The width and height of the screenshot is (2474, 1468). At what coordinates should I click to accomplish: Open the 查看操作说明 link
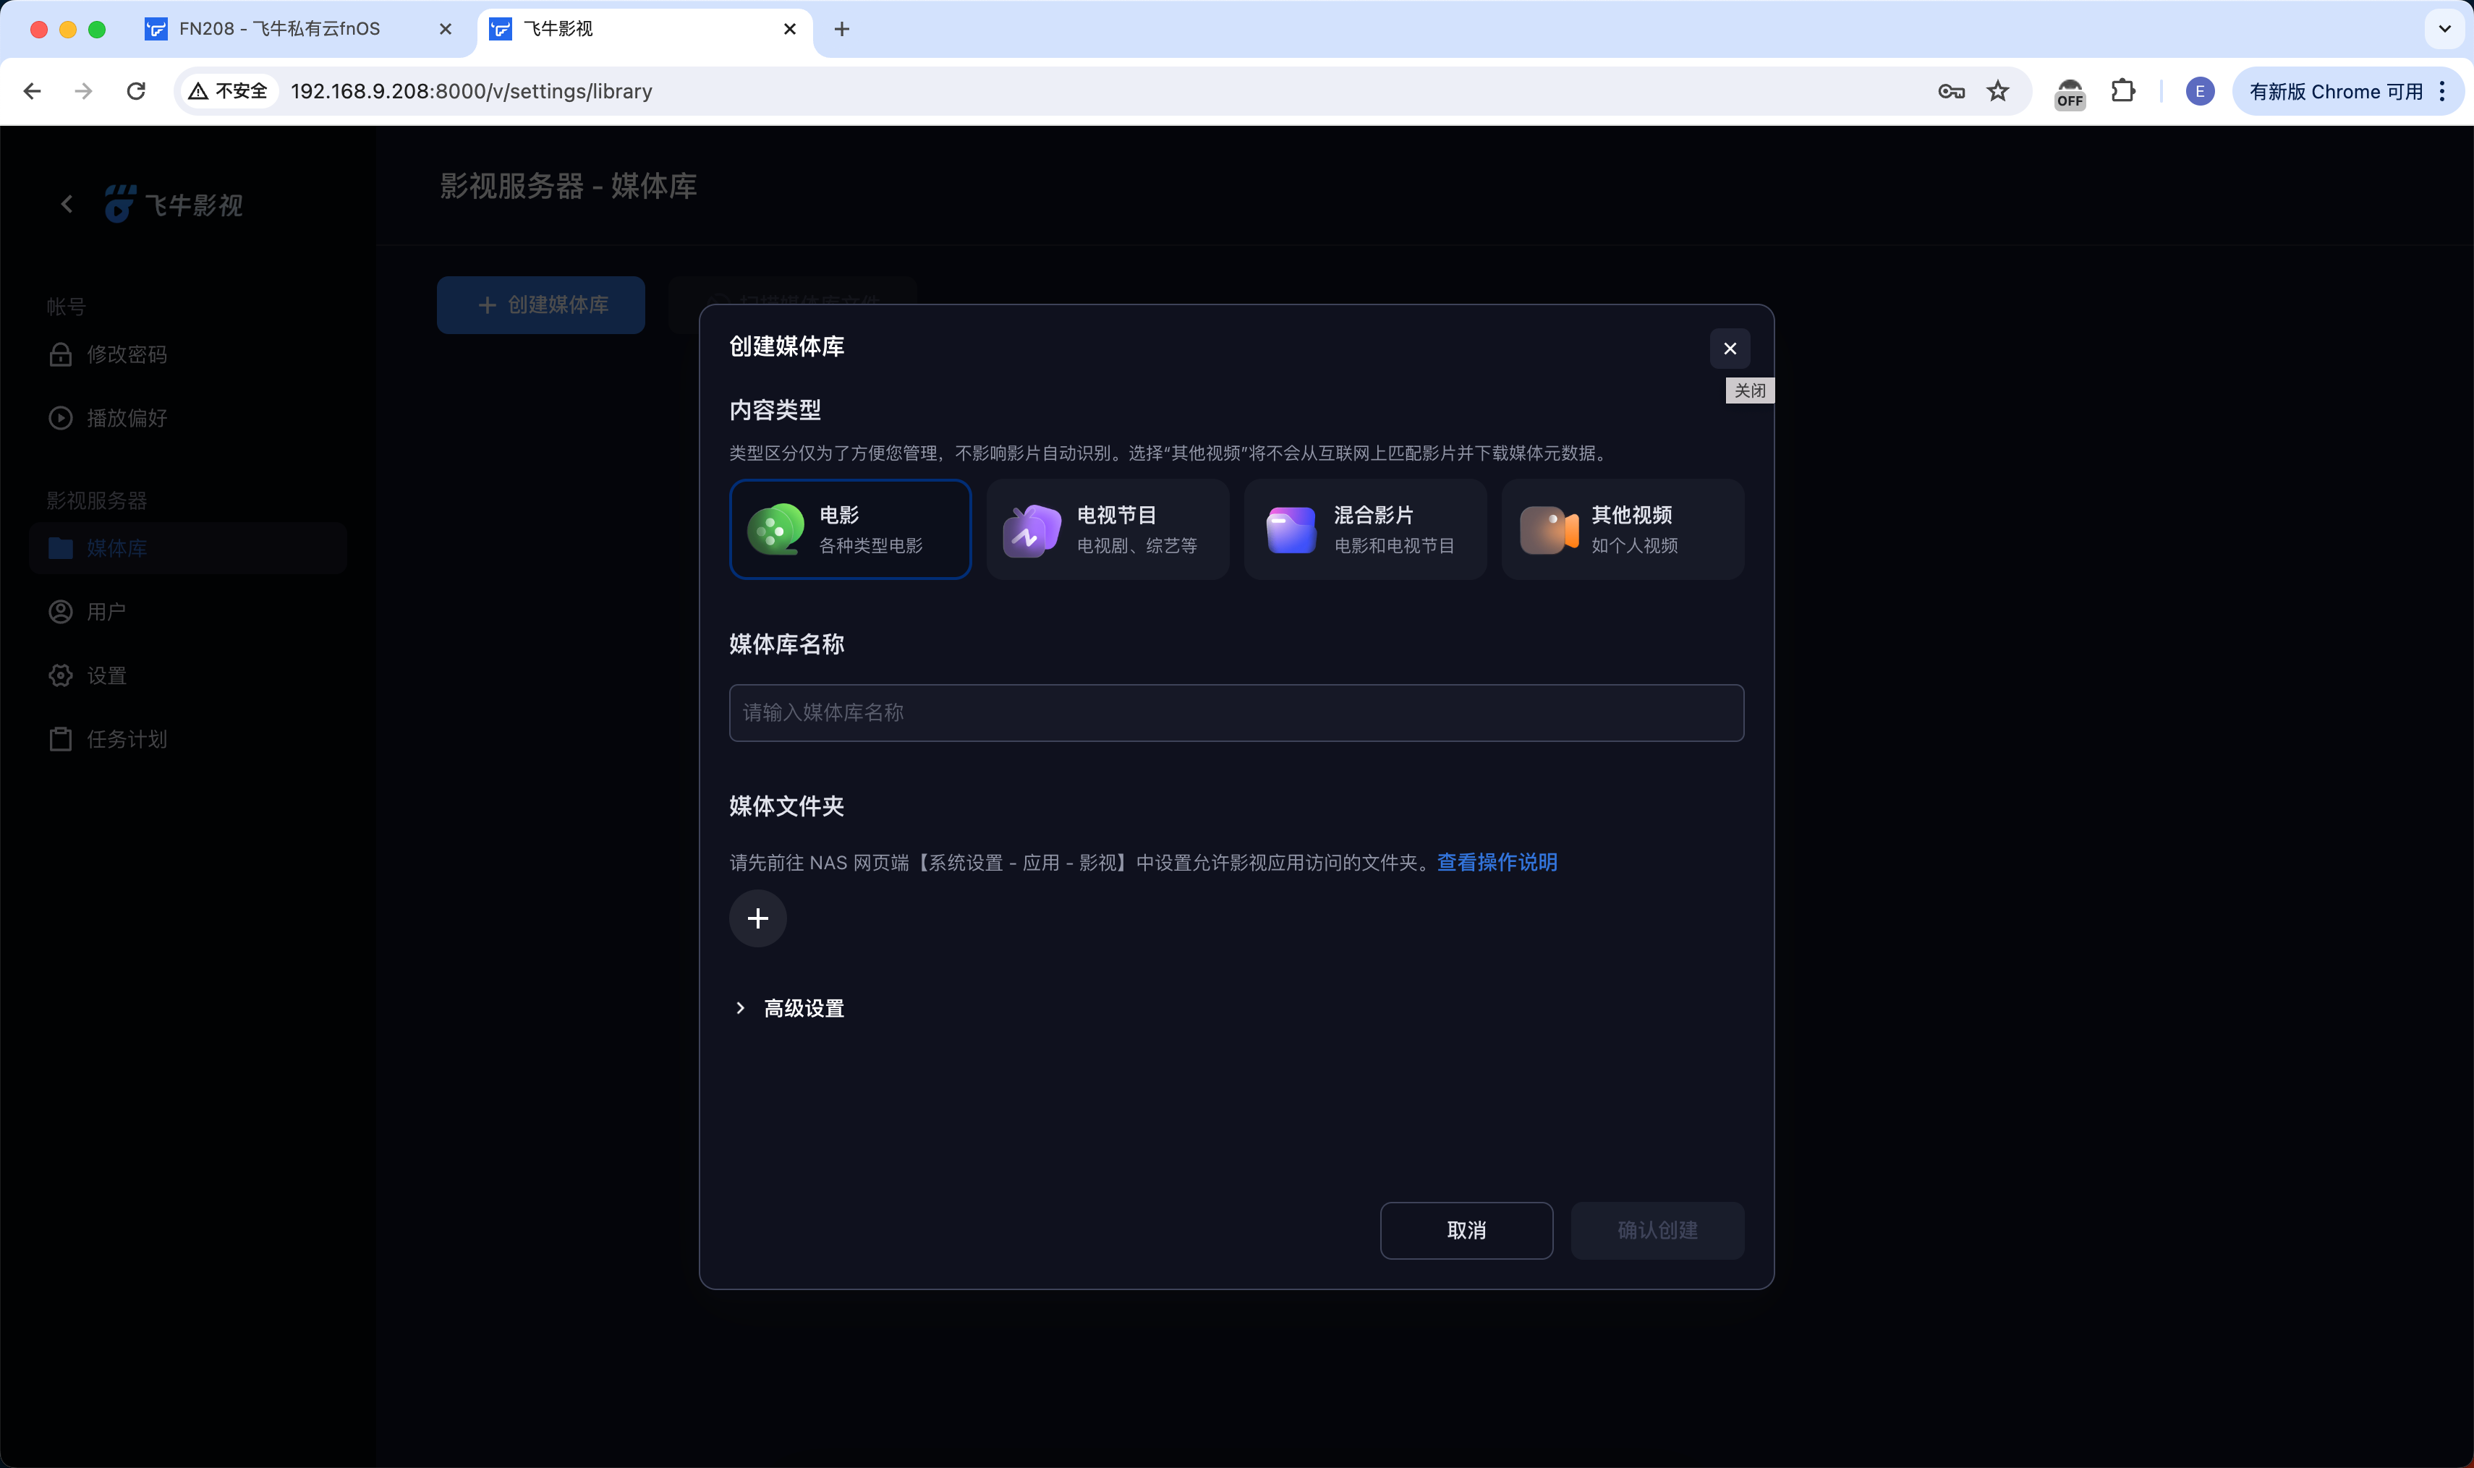coord(1496,861)
